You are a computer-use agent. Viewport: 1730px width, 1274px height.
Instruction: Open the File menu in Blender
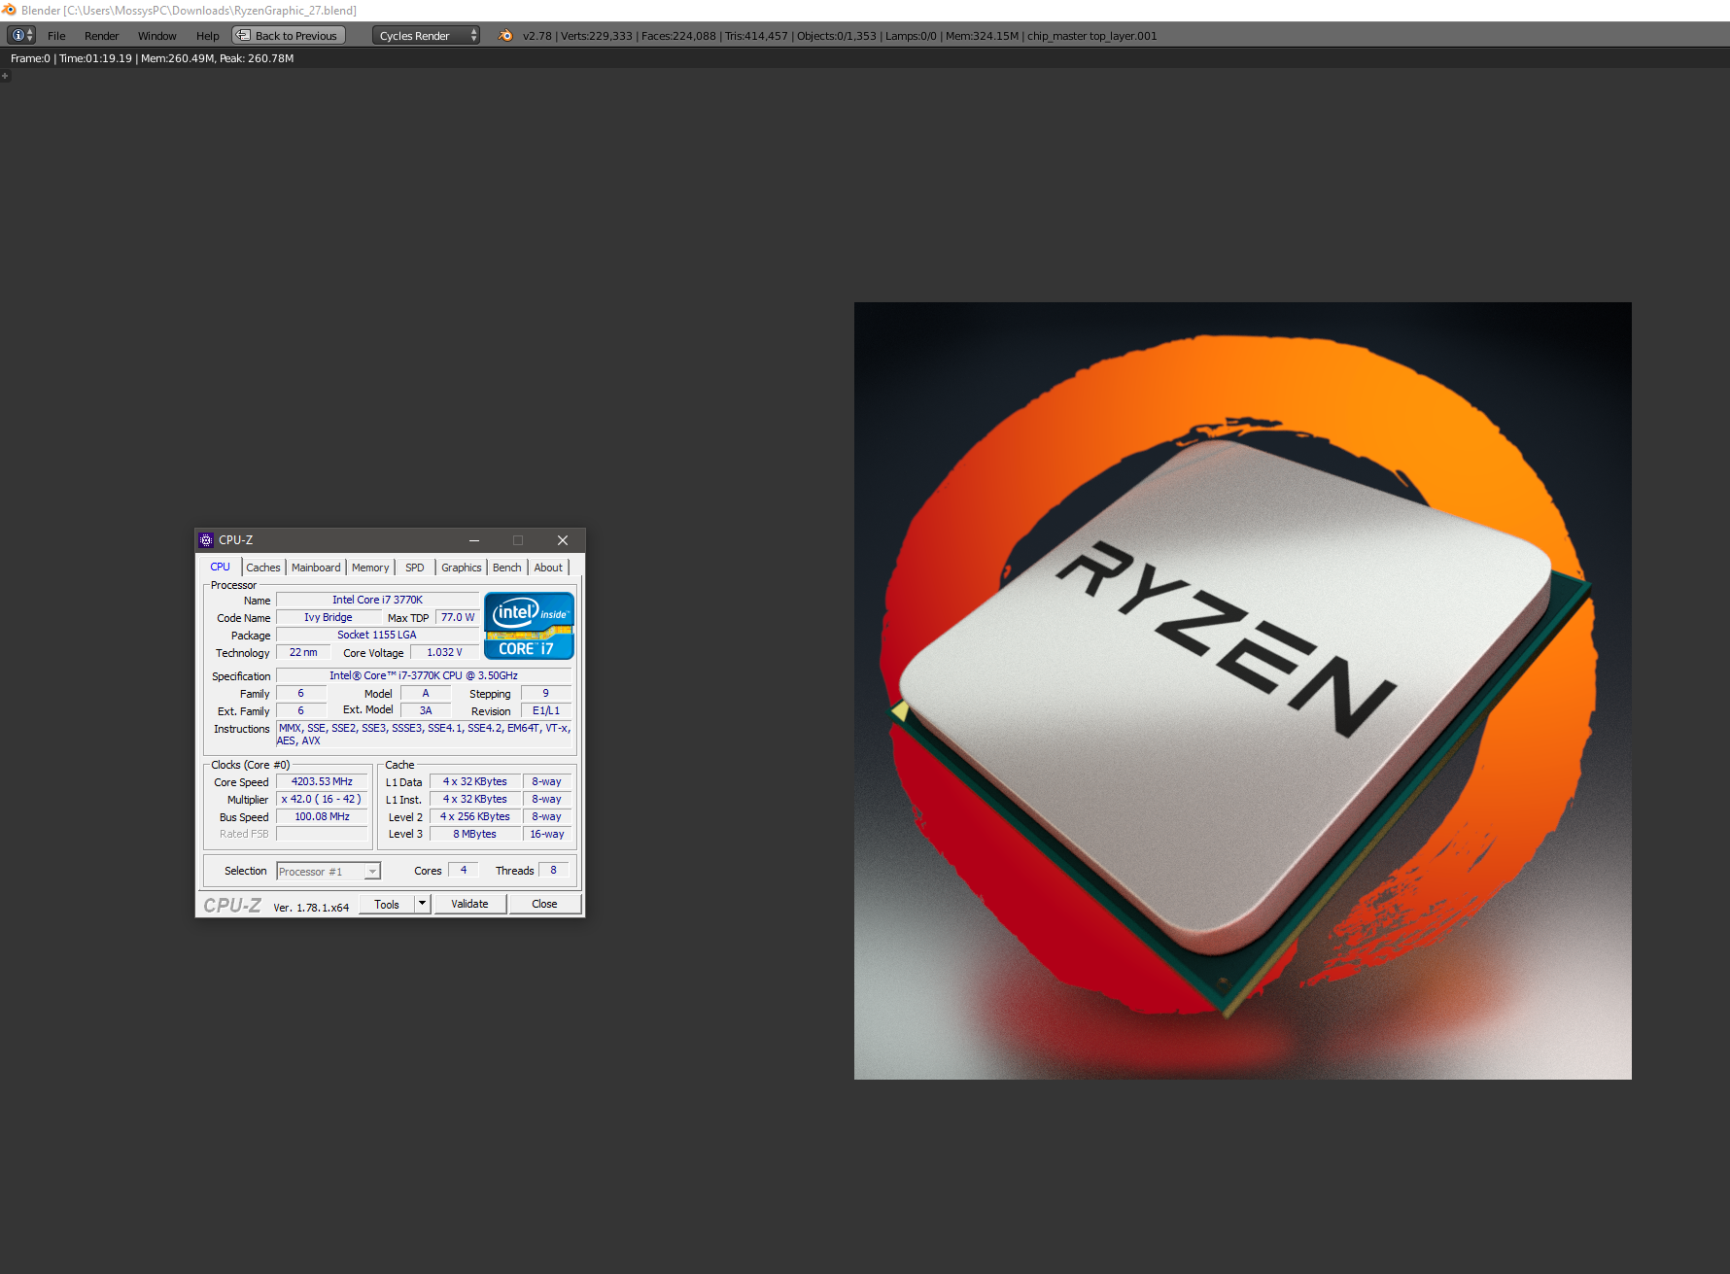(56, 36)
